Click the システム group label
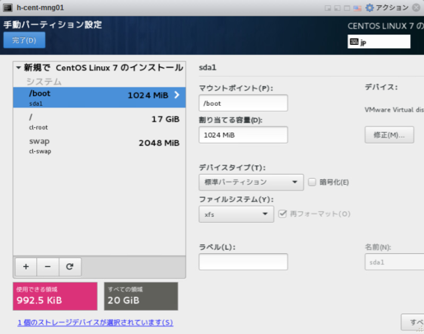The image size is (424, 334). 44,81
